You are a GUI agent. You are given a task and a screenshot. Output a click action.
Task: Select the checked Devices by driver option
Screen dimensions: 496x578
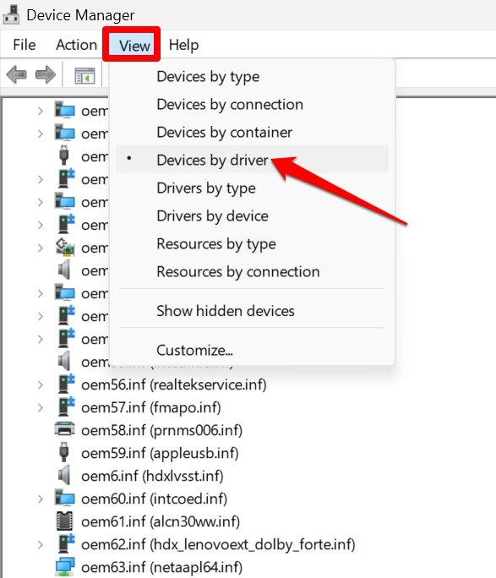coord(252,159)
